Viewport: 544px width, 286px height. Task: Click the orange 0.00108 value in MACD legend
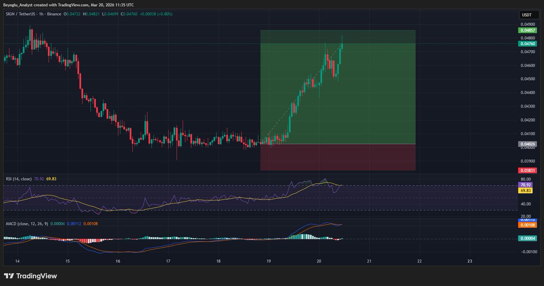point(90,224)
